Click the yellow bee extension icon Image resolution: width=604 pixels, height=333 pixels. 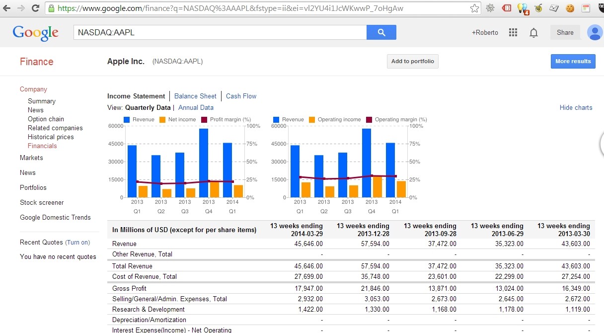(x=538, y=8)
